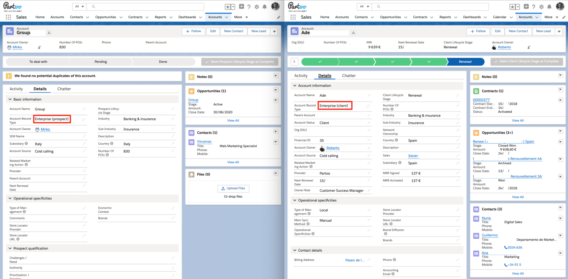Open the help question mark icon

[249, 7]
